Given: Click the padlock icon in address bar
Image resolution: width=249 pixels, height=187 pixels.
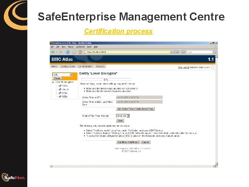Looking at the screenshot, I should click(x=171, y=52).
